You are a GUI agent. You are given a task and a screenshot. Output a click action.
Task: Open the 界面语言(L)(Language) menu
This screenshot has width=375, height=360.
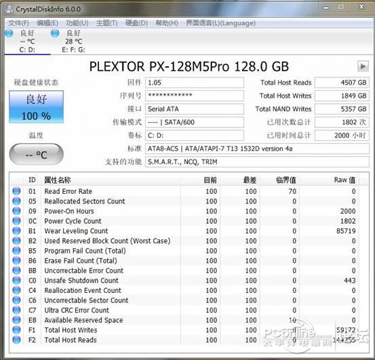[x=220, y=23]
